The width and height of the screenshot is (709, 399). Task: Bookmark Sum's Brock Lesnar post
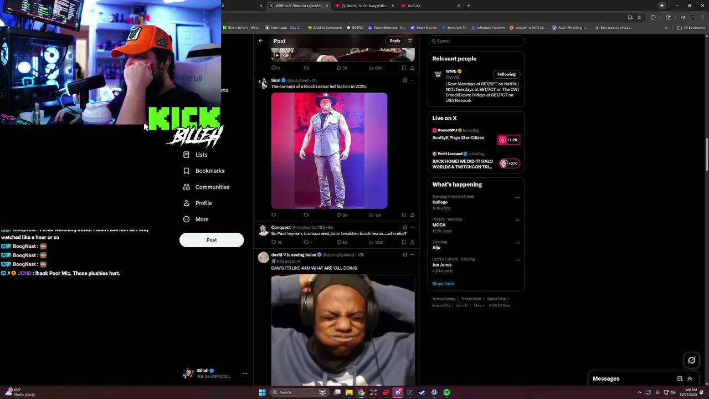pyautogui.click(x=403, y=215)
